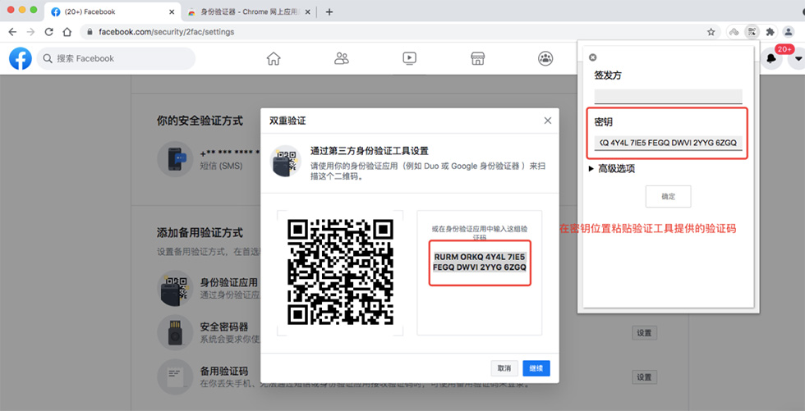Click the 取消 cancel button
The height and width of the screenshot is (411, 805).
(504, 368)
